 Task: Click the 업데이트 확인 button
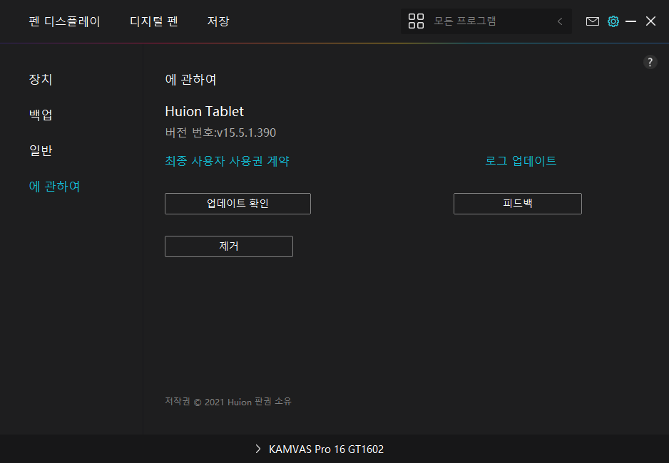238,204
